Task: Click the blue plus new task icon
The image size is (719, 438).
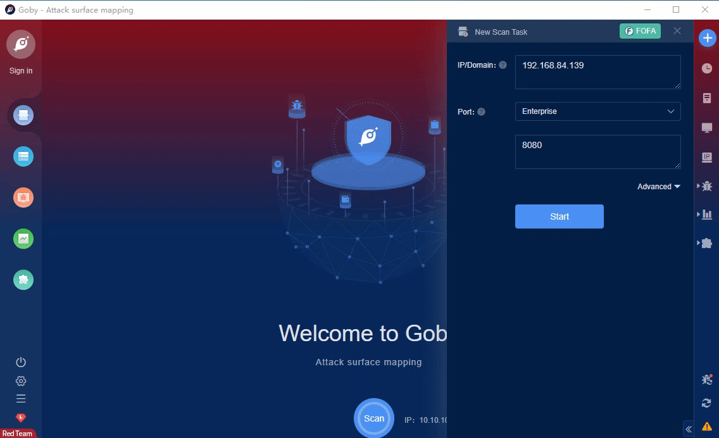Action: click(708, 38)
